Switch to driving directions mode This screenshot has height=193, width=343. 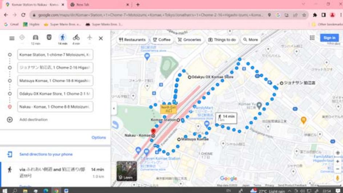coord(35,37)
